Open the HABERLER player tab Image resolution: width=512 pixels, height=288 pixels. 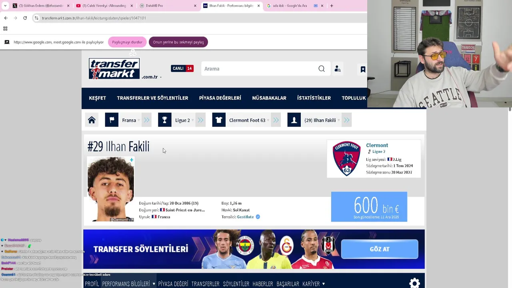click(x=263, y=284)
